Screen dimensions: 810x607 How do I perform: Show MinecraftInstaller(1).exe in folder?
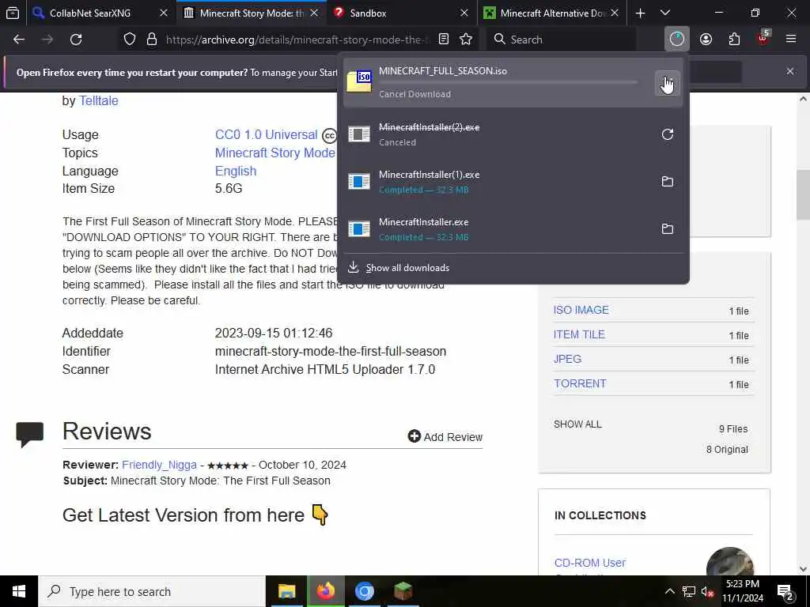tap(667, 182)
